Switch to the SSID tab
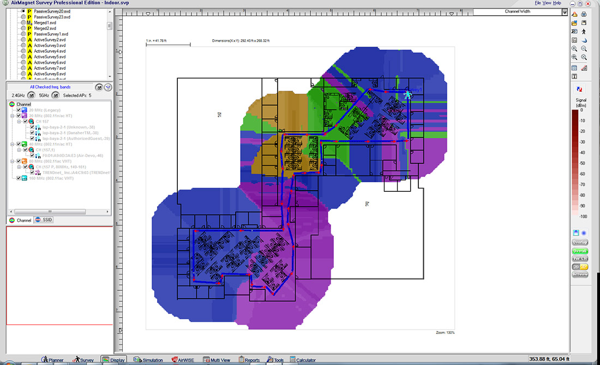 44,220
